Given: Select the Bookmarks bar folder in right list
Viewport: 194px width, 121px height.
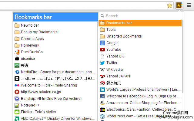Looking at the screenshot, I should click(140, 23).
